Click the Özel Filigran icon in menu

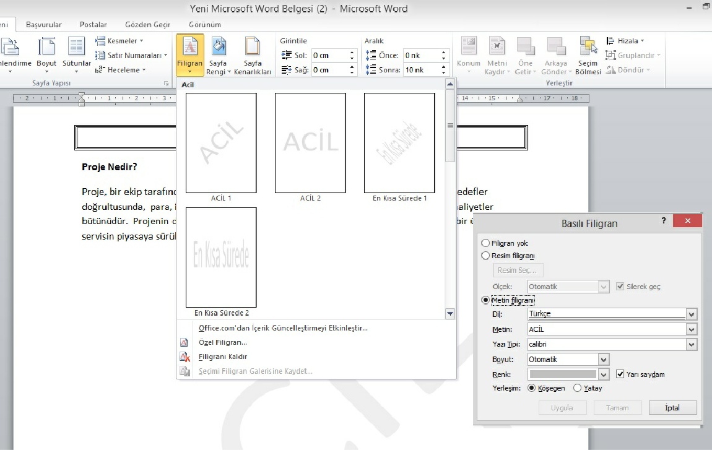pos(185,342)
